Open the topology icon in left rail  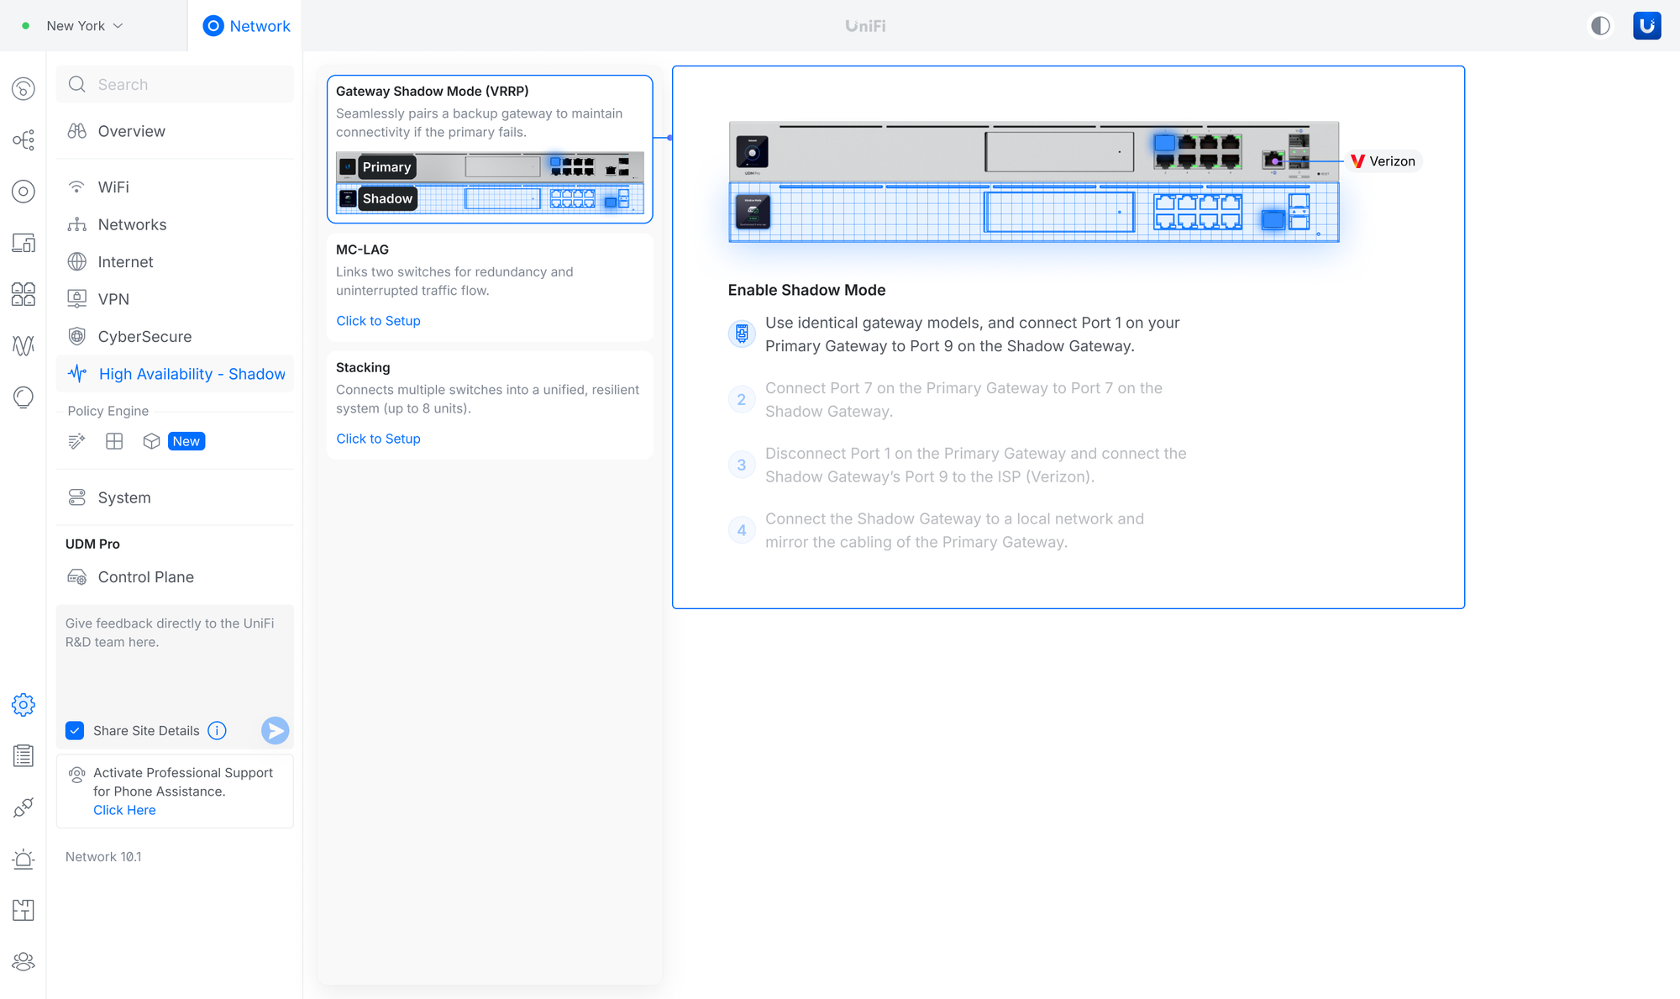tap(24, 139)
